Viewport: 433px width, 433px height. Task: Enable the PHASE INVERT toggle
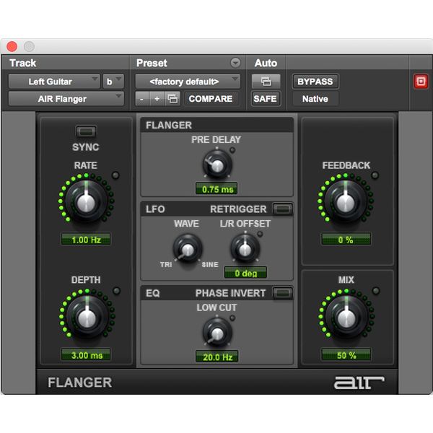point(282,293)
